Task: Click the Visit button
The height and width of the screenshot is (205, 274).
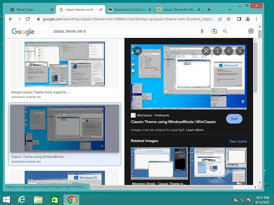Action: 234,119
